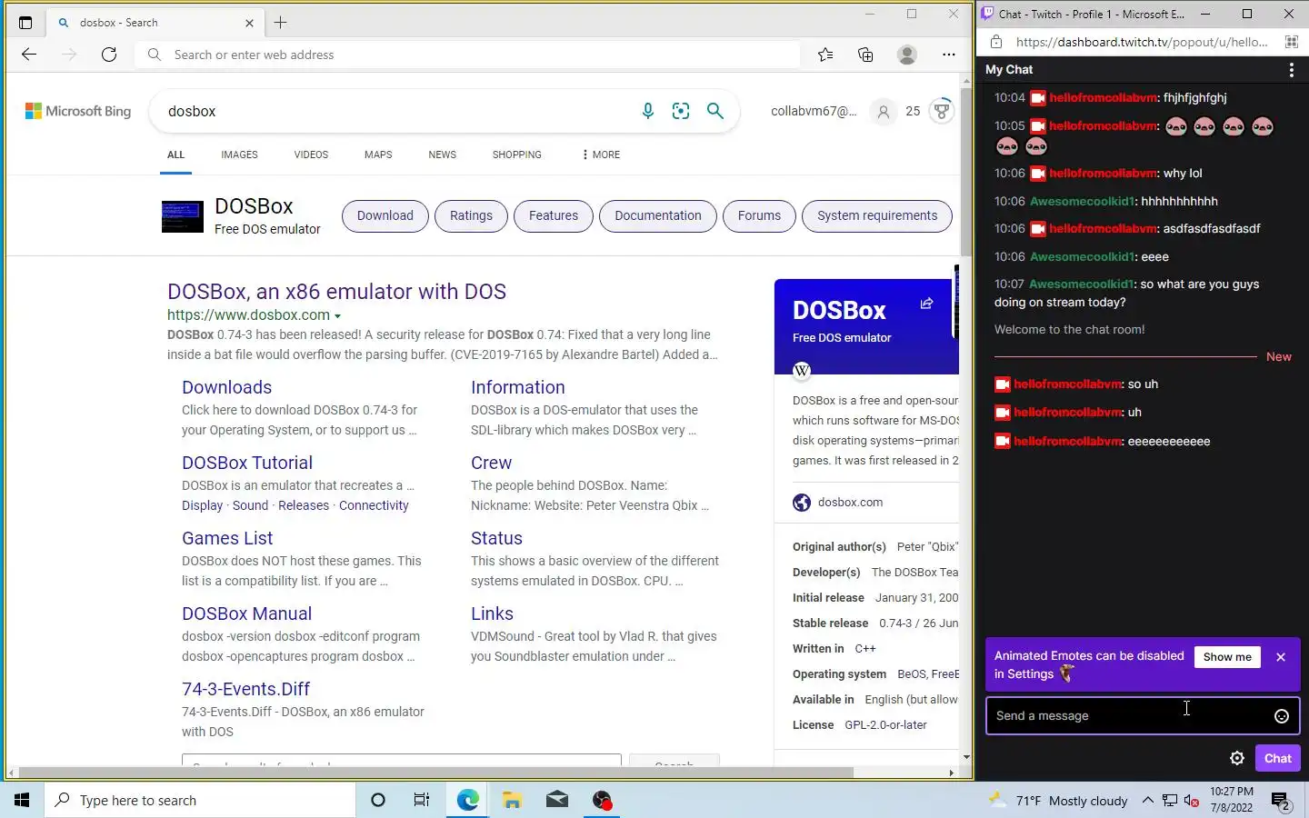Viewport: 1309px width, 818px height.
Task: Open the tab actions menu icon
Action: pos(25,23)
